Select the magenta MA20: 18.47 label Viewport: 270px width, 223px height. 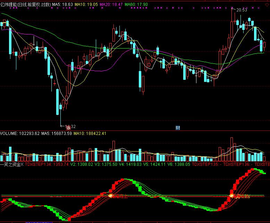click(111, 3)
